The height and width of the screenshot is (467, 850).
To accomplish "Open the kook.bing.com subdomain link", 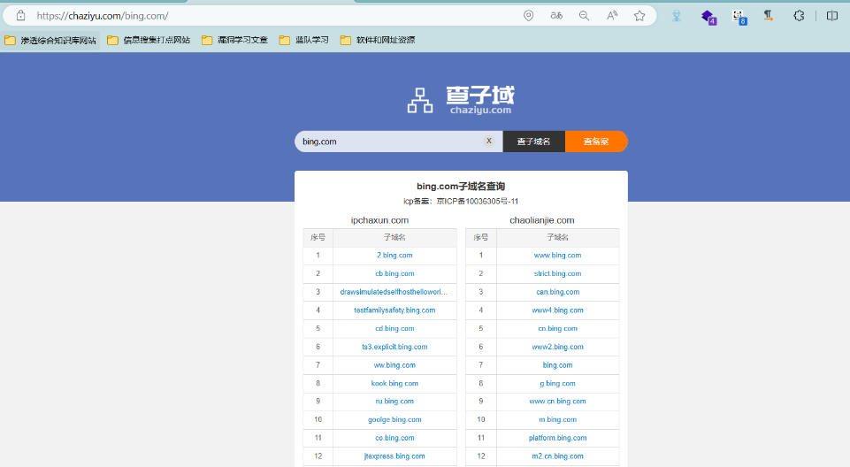I will (394, 383).
